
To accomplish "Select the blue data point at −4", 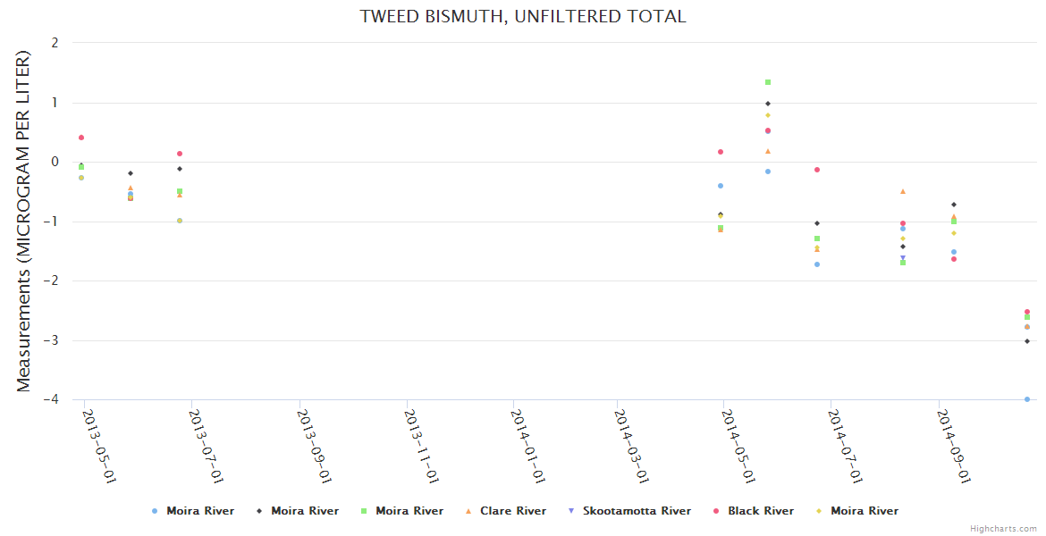I will [x=1027, y=399].
